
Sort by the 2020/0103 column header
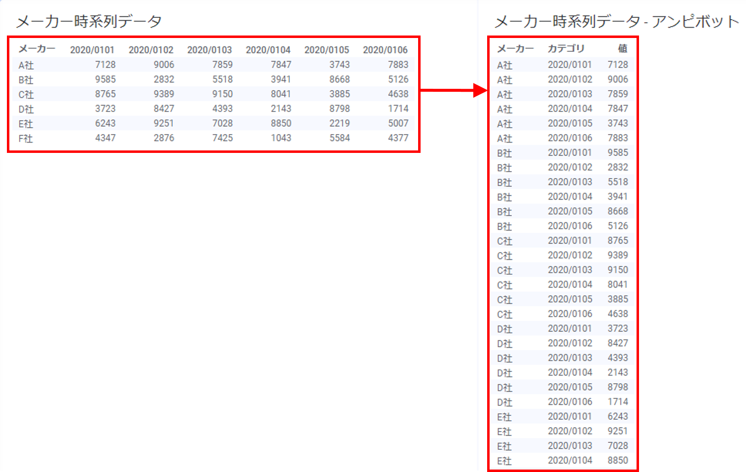pos(209,50)
